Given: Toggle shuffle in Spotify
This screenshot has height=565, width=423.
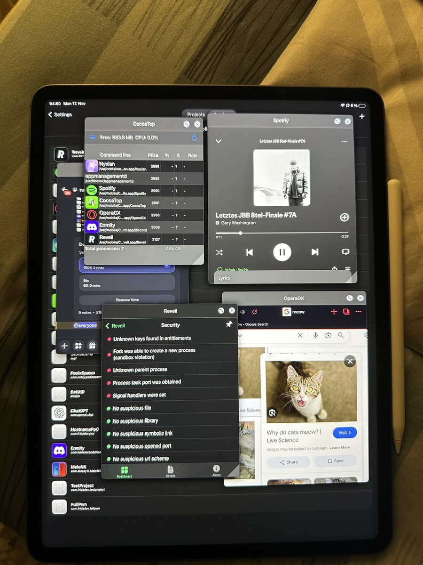Looking at the screenshot, I should [219, 252].
